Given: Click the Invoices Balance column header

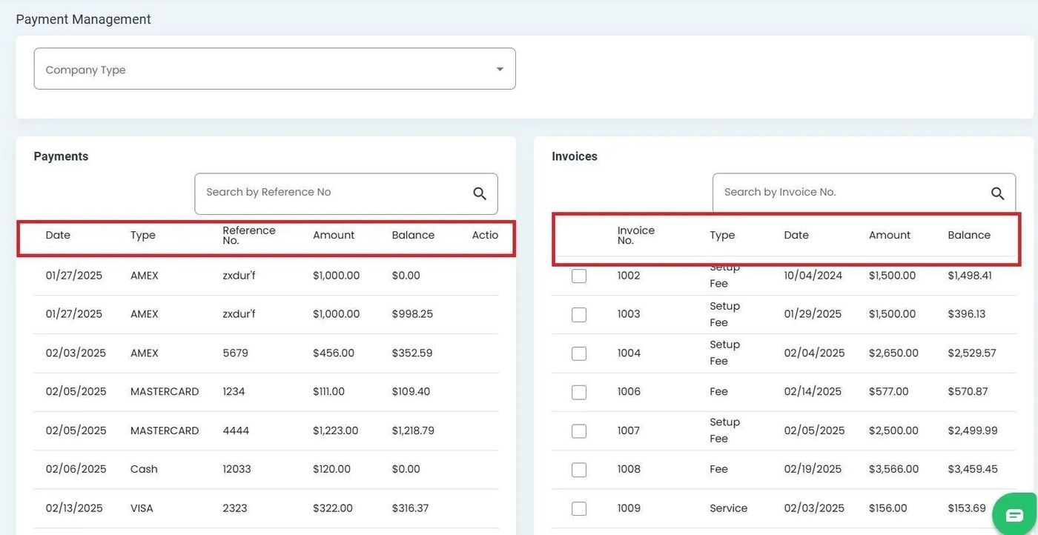Looking at the screenshot, I should (968, 235).
